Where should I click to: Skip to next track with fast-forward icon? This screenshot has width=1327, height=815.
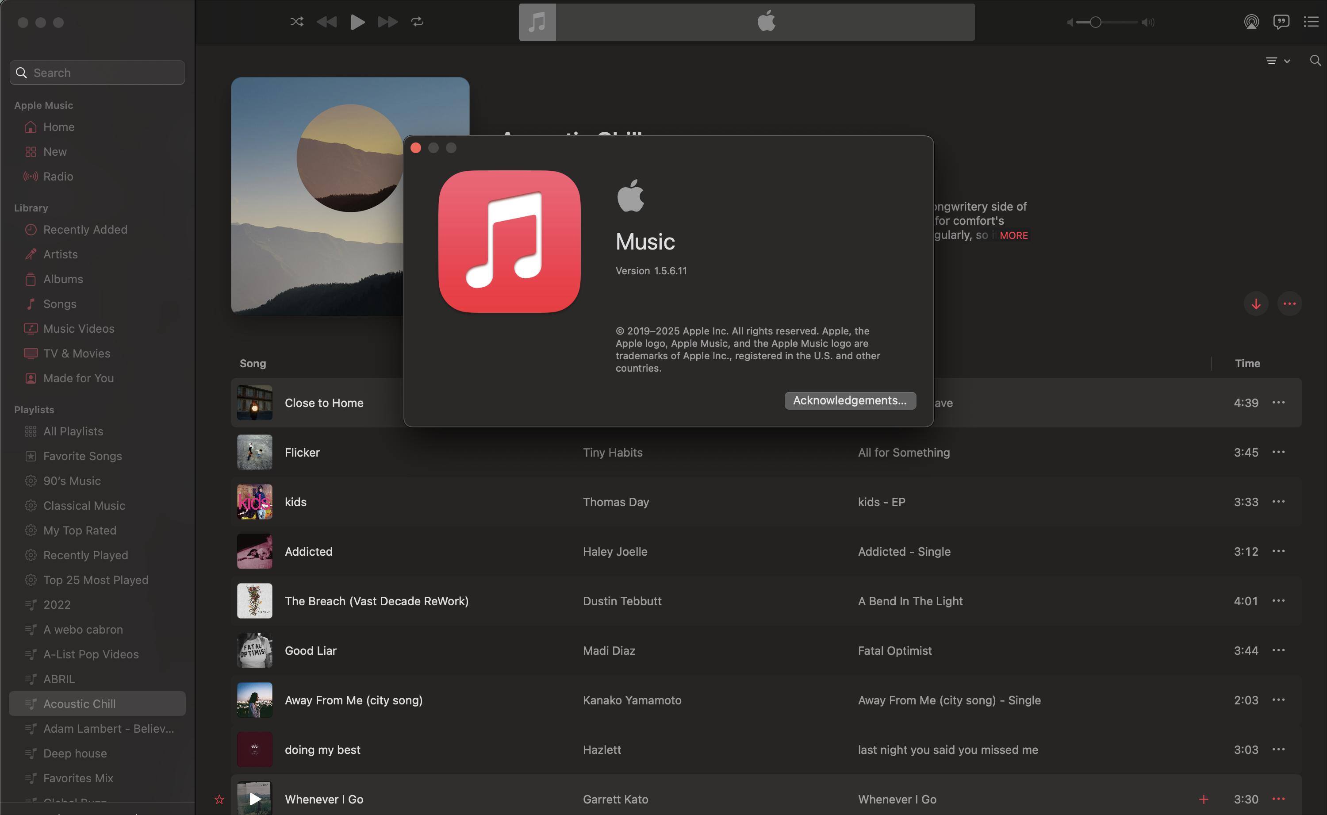(x=387, y=22)
